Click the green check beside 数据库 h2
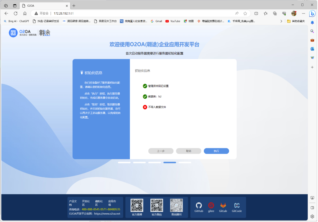Screen dimensions: 318x222 tap(145, 97)
